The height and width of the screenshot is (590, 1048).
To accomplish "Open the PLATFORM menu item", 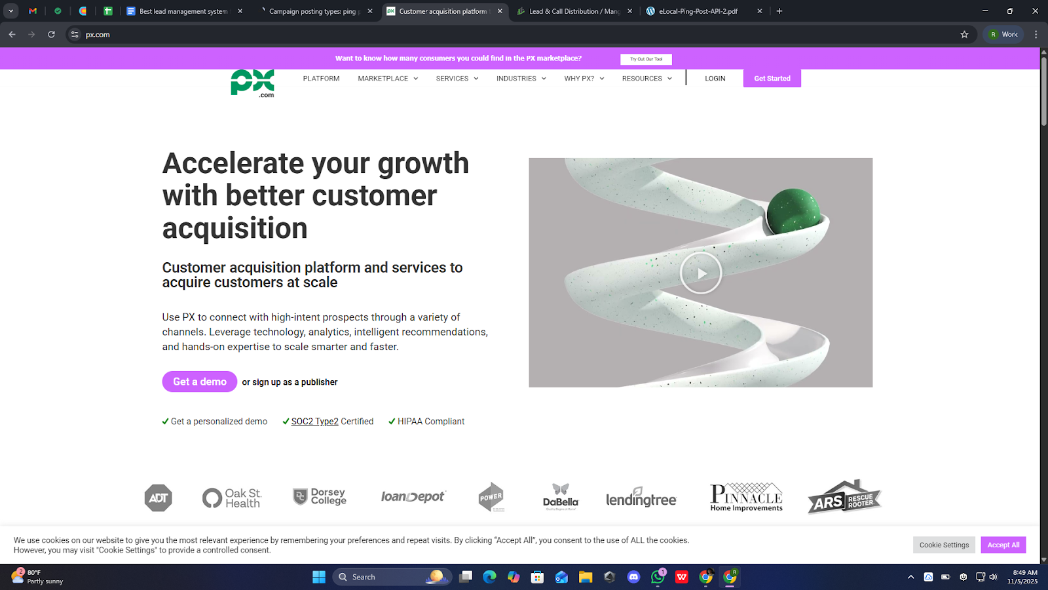I will (x=321, y=79).
